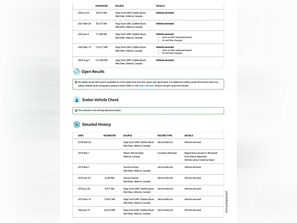This screenshot has width=297, height=223.
Task: Select the 2020 Jan 27 history row date
Action: (84, 210)
